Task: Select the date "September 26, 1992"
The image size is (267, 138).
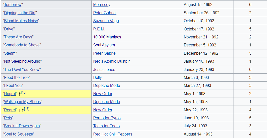Action: [x=202, y=13]
